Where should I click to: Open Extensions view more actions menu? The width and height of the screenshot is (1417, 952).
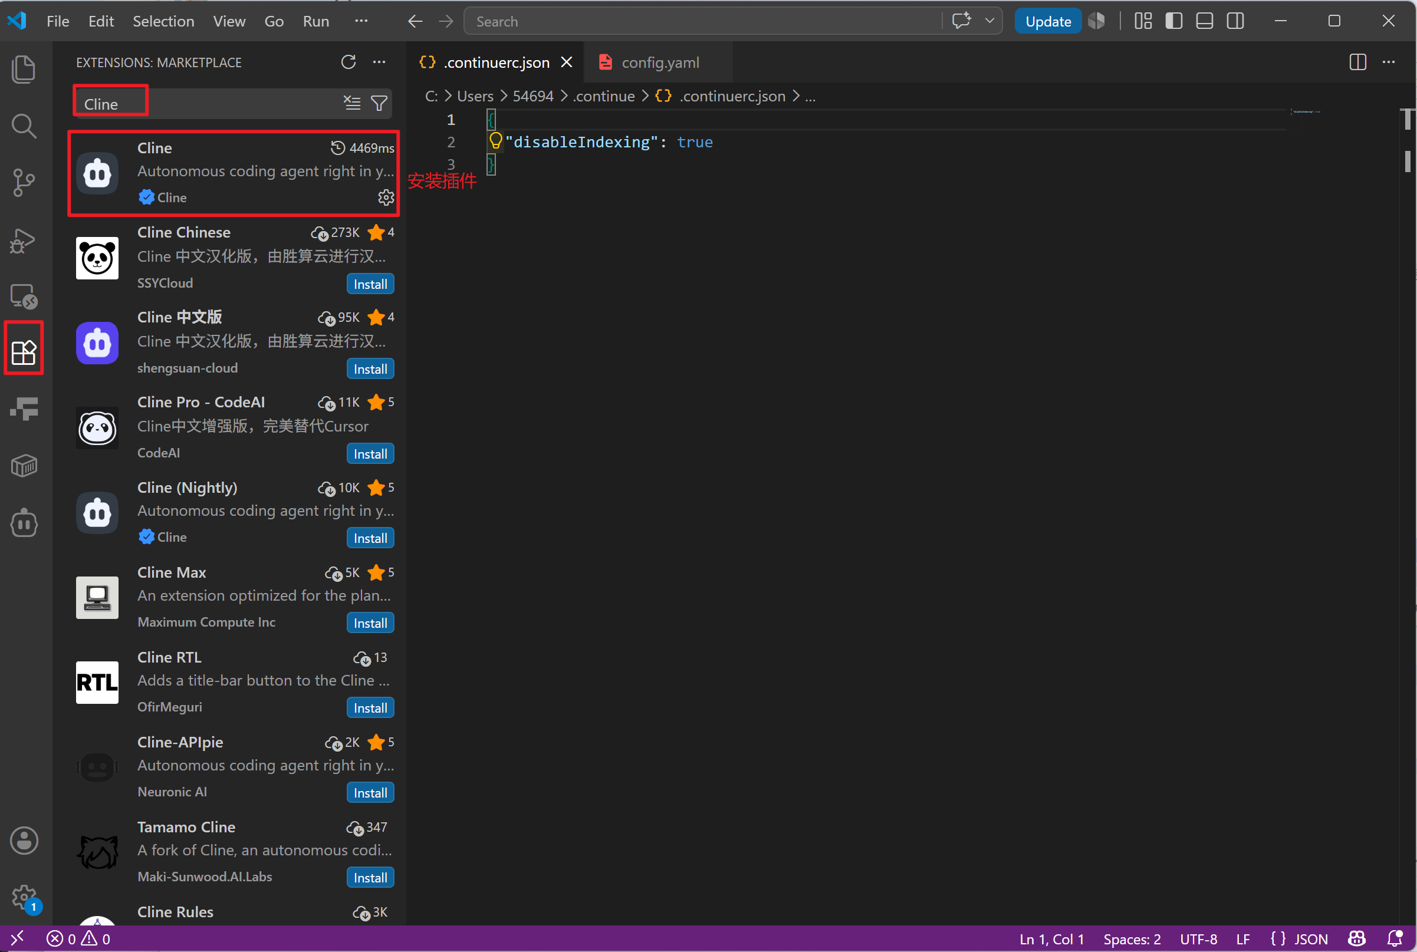(380, 62)
